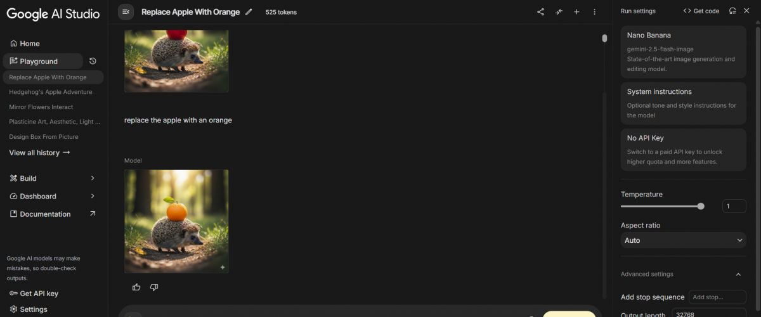Open the history clock icon next to Playground
This screenshot has height=317, width=761.
coord(93,61)
